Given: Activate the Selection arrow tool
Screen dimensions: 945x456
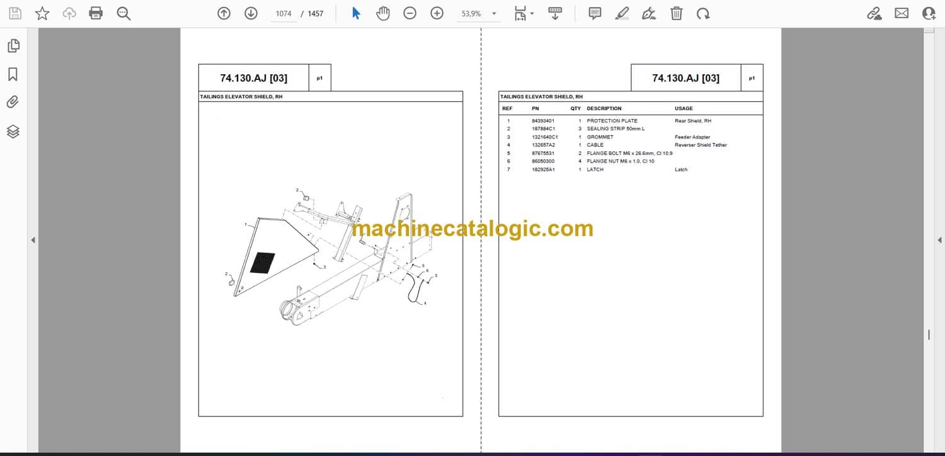Looking at the screenshot, I should (356, 13).
